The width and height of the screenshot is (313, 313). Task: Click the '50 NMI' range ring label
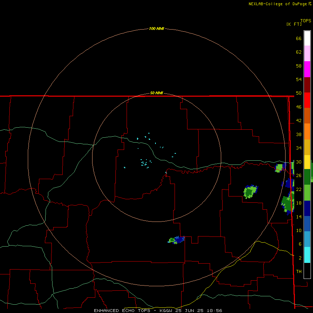[156, 93]
